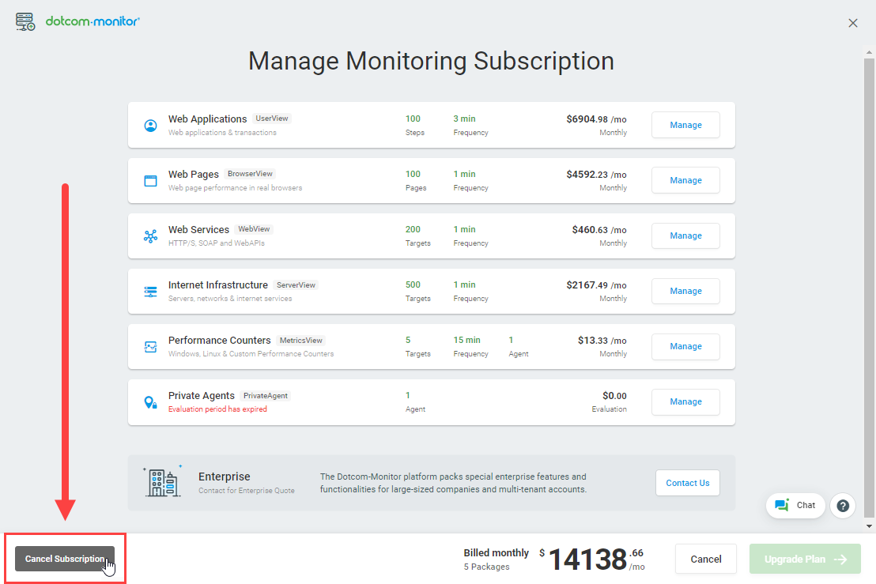Click the Private Agents location pin icon

tap(150, 402)
